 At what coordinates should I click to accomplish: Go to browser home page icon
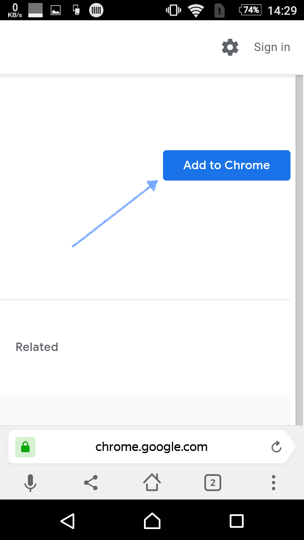(152, 482)
